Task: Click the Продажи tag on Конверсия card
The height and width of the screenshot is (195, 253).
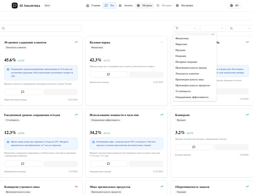Action: (x=181, y=120)
